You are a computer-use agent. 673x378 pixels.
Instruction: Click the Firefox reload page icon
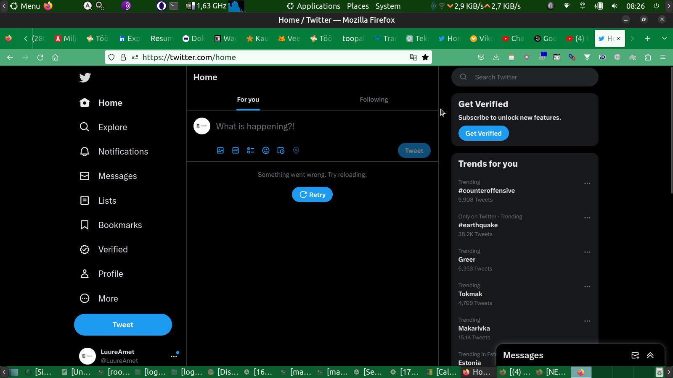click(40, 57)
